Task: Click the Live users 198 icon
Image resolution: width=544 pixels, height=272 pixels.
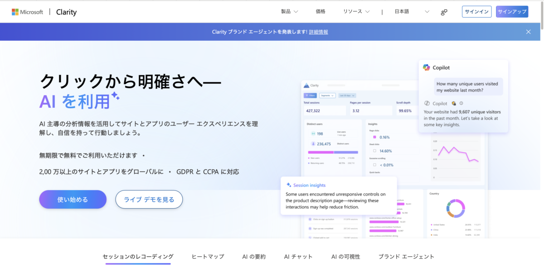Action: click(x=313, y=134)
